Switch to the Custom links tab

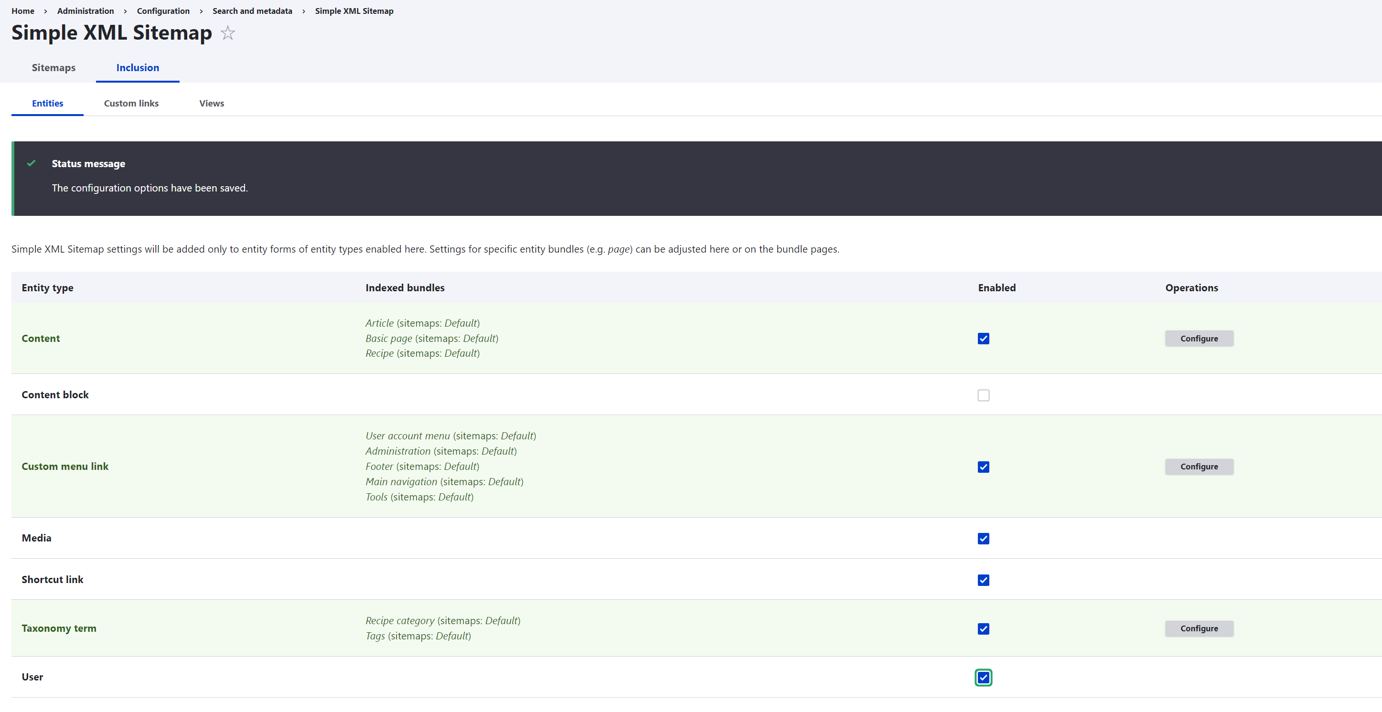pos(131,104)
